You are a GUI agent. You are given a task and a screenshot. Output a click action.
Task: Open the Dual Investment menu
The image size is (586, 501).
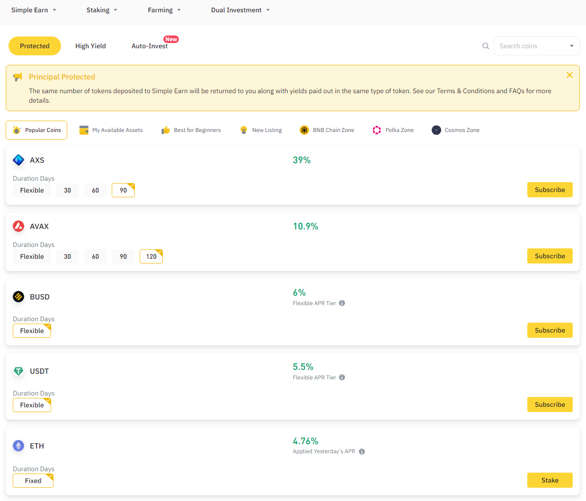coord(236,10)
